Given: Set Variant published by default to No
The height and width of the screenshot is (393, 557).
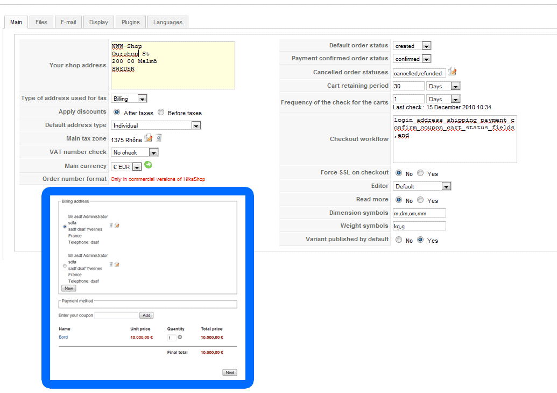Looking at the screenshot, I should click(399, 240).
